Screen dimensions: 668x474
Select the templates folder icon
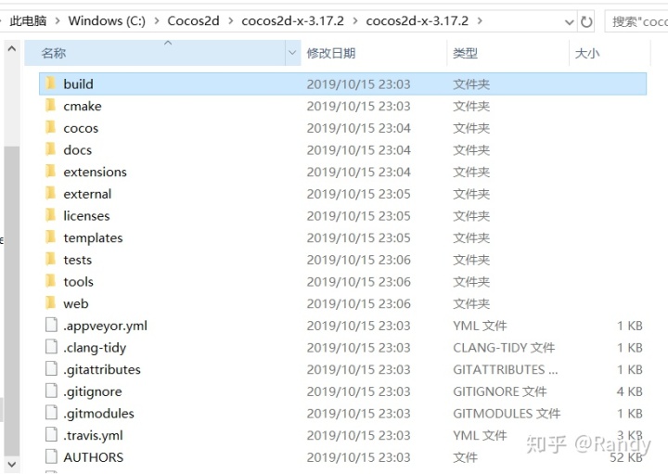tap(50, 237)
